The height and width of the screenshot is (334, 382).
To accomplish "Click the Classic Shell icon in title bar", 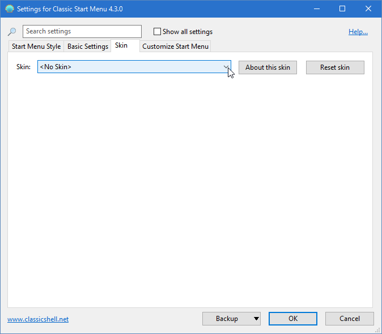I will (9, 9).
